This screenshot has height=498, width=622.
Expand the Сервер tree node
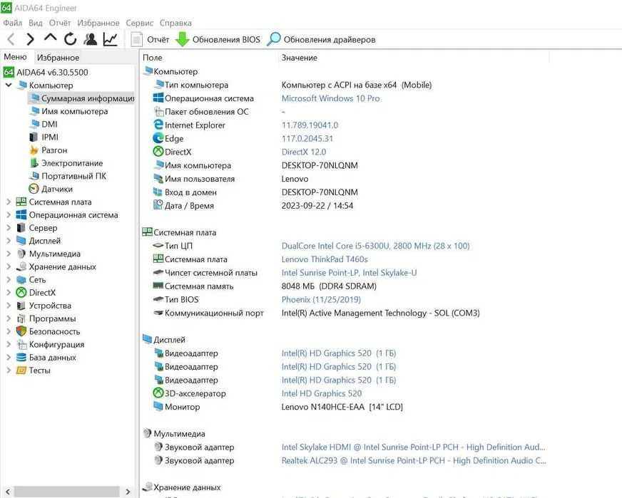point(9,228)
